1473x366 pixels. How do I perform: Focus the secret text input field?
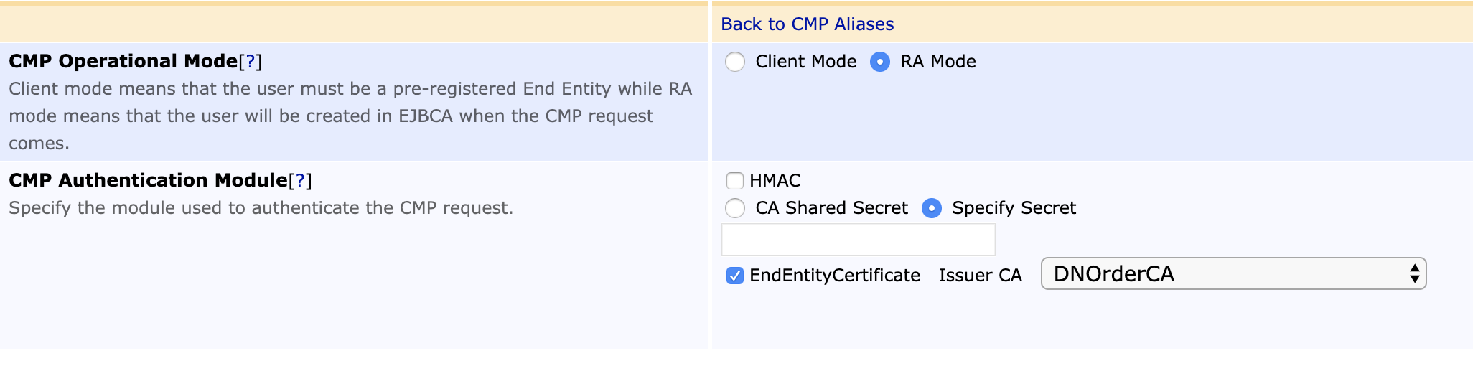[858, 240]
